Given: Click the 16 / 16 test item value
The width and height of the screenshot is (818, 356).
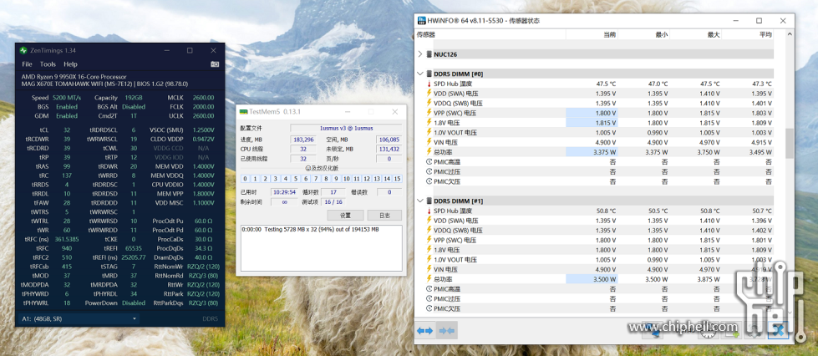Looking at the screenshot, I should tap(333, 202).
